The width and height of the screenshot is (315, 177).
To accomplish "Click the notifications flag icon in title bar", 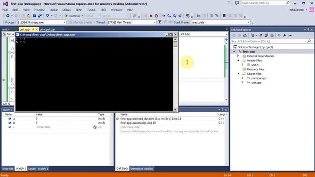I will (229, 3).
